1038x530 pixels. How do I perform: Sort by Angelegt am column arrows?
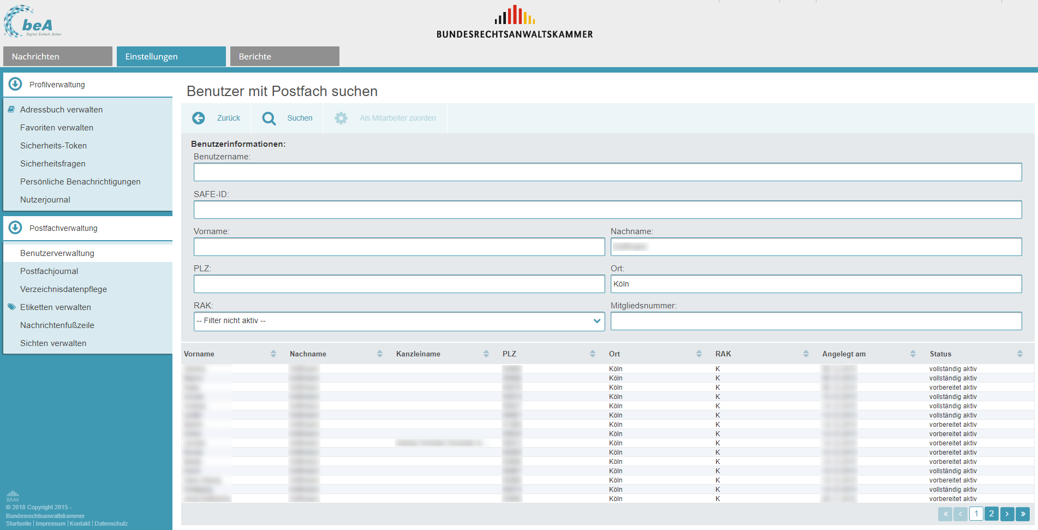click(913, 354)
